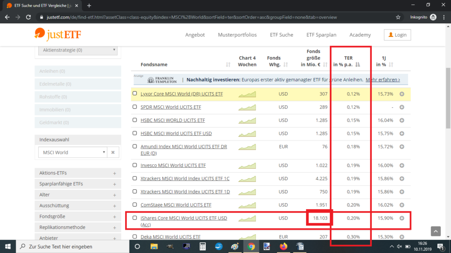Click the Windows Start button
Screen dimensions: 451x253
tap(8, 246)
